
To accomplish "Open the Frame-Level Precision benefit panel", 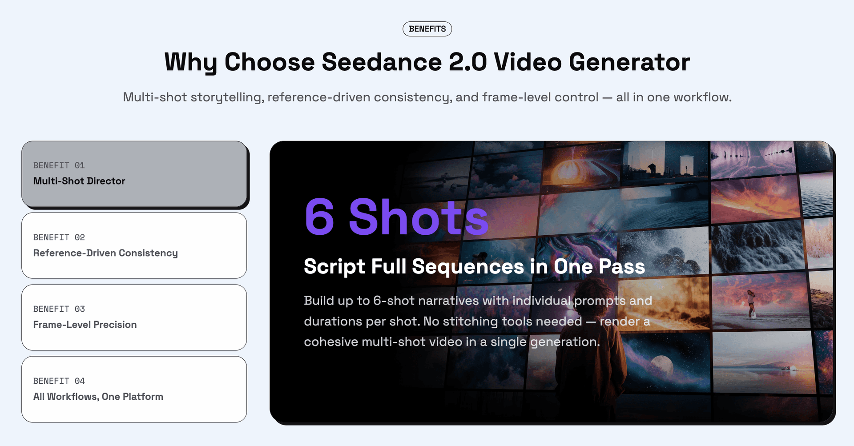I will click(x=134, y=317).
